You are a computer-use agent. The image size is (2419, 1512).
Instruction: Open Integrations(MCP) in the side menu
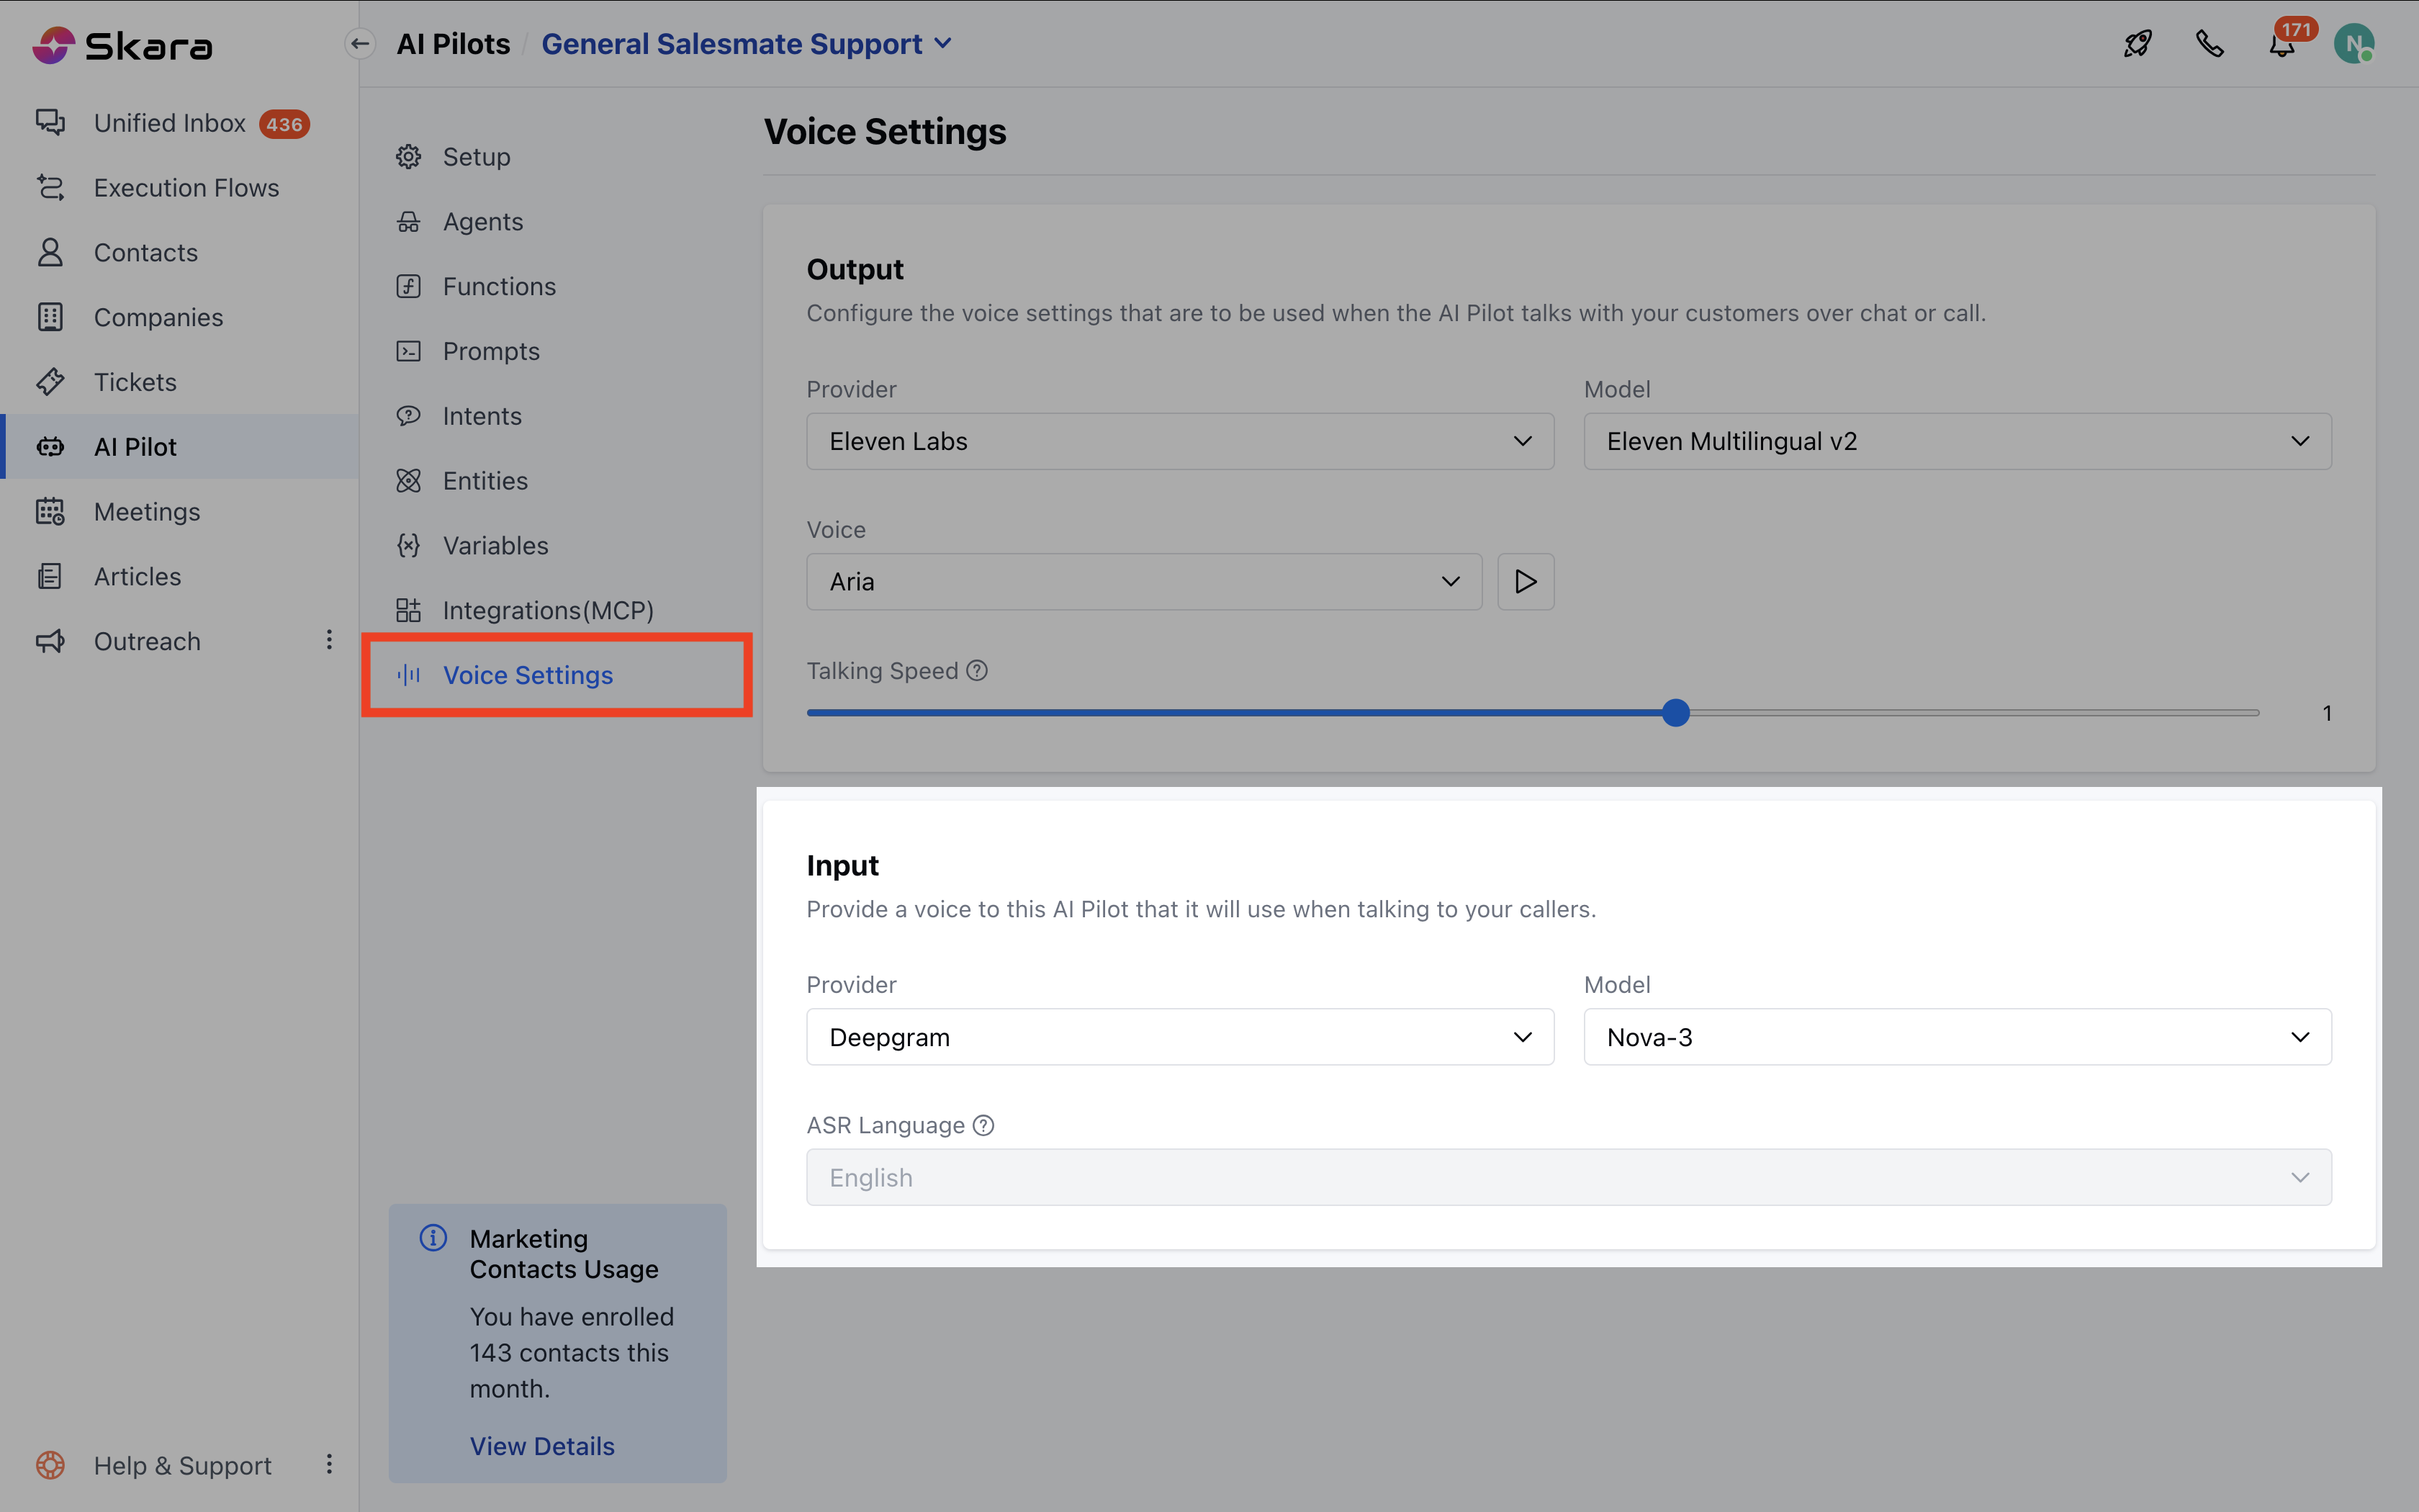click(546, 610)
